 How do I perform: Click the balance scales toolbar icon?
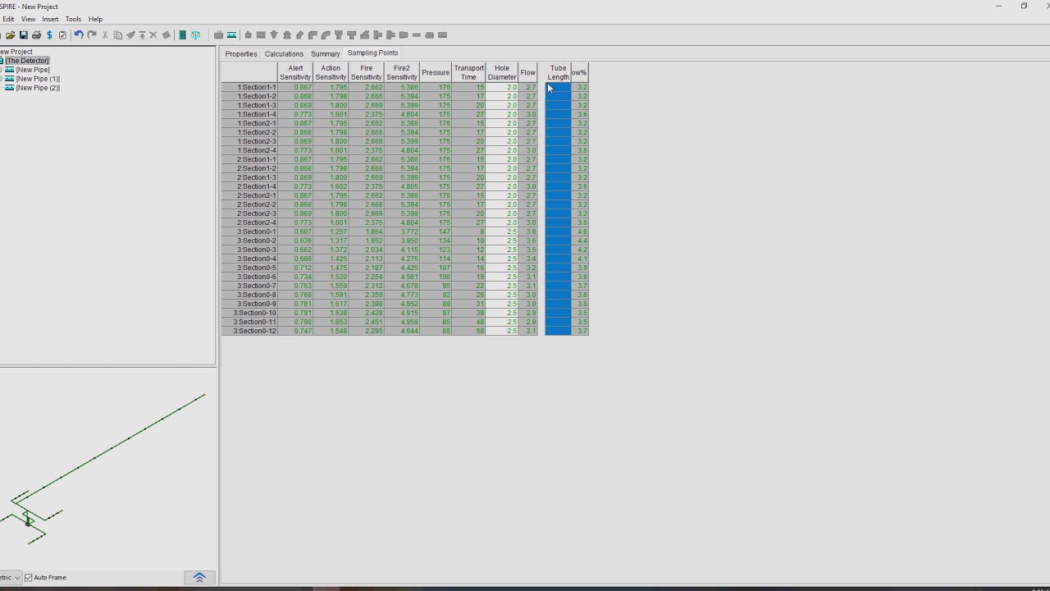point(195,35)
